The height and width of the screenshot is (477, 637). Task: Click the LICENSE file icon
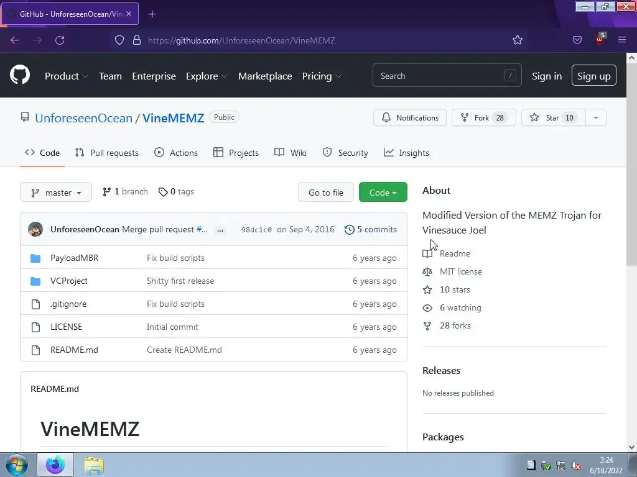(x=35, y=327)
